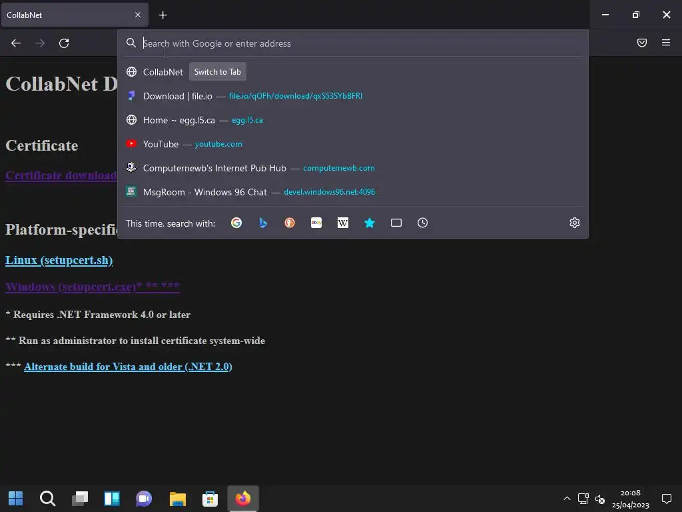Viewport: 682px width, 512px height.
Task: Open the Linux (setupcert.sh) link
Action: (59, 260)
